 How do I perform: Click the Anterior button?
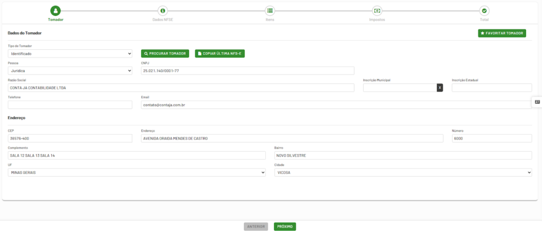pyautogui.click(x=256, y=227)
